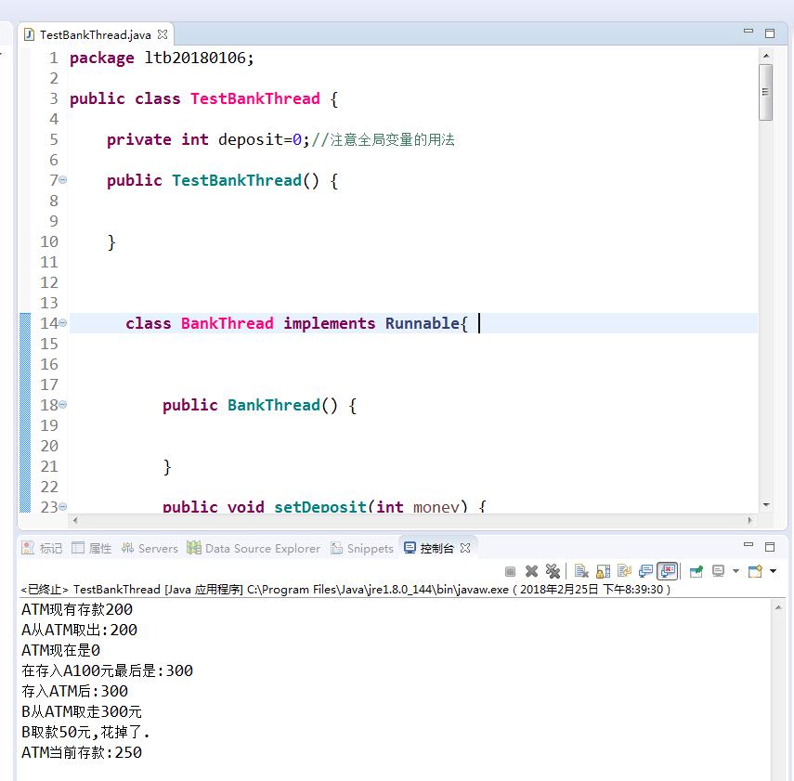Screen dimensions: 794x781
Task: Click console line 'ATM当前存款:250'
Action: tap(82, 752)
